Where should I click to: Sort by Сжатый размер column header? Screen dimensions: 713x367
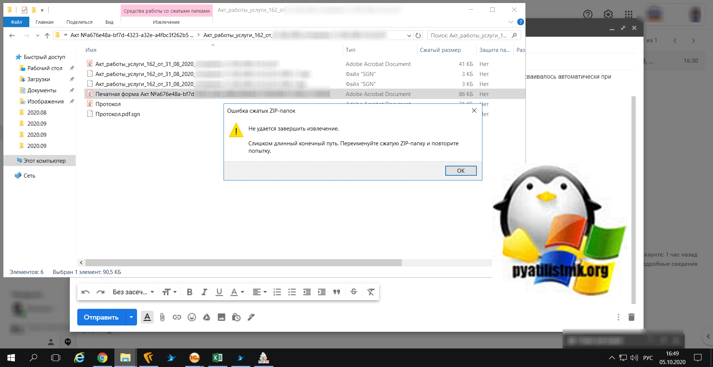(x=440, y=50)
